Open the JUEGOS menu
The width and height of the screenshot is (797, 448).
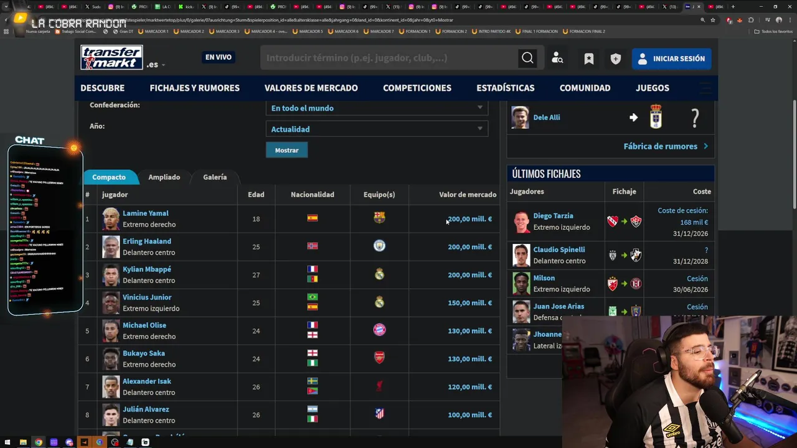click(653, 88)
